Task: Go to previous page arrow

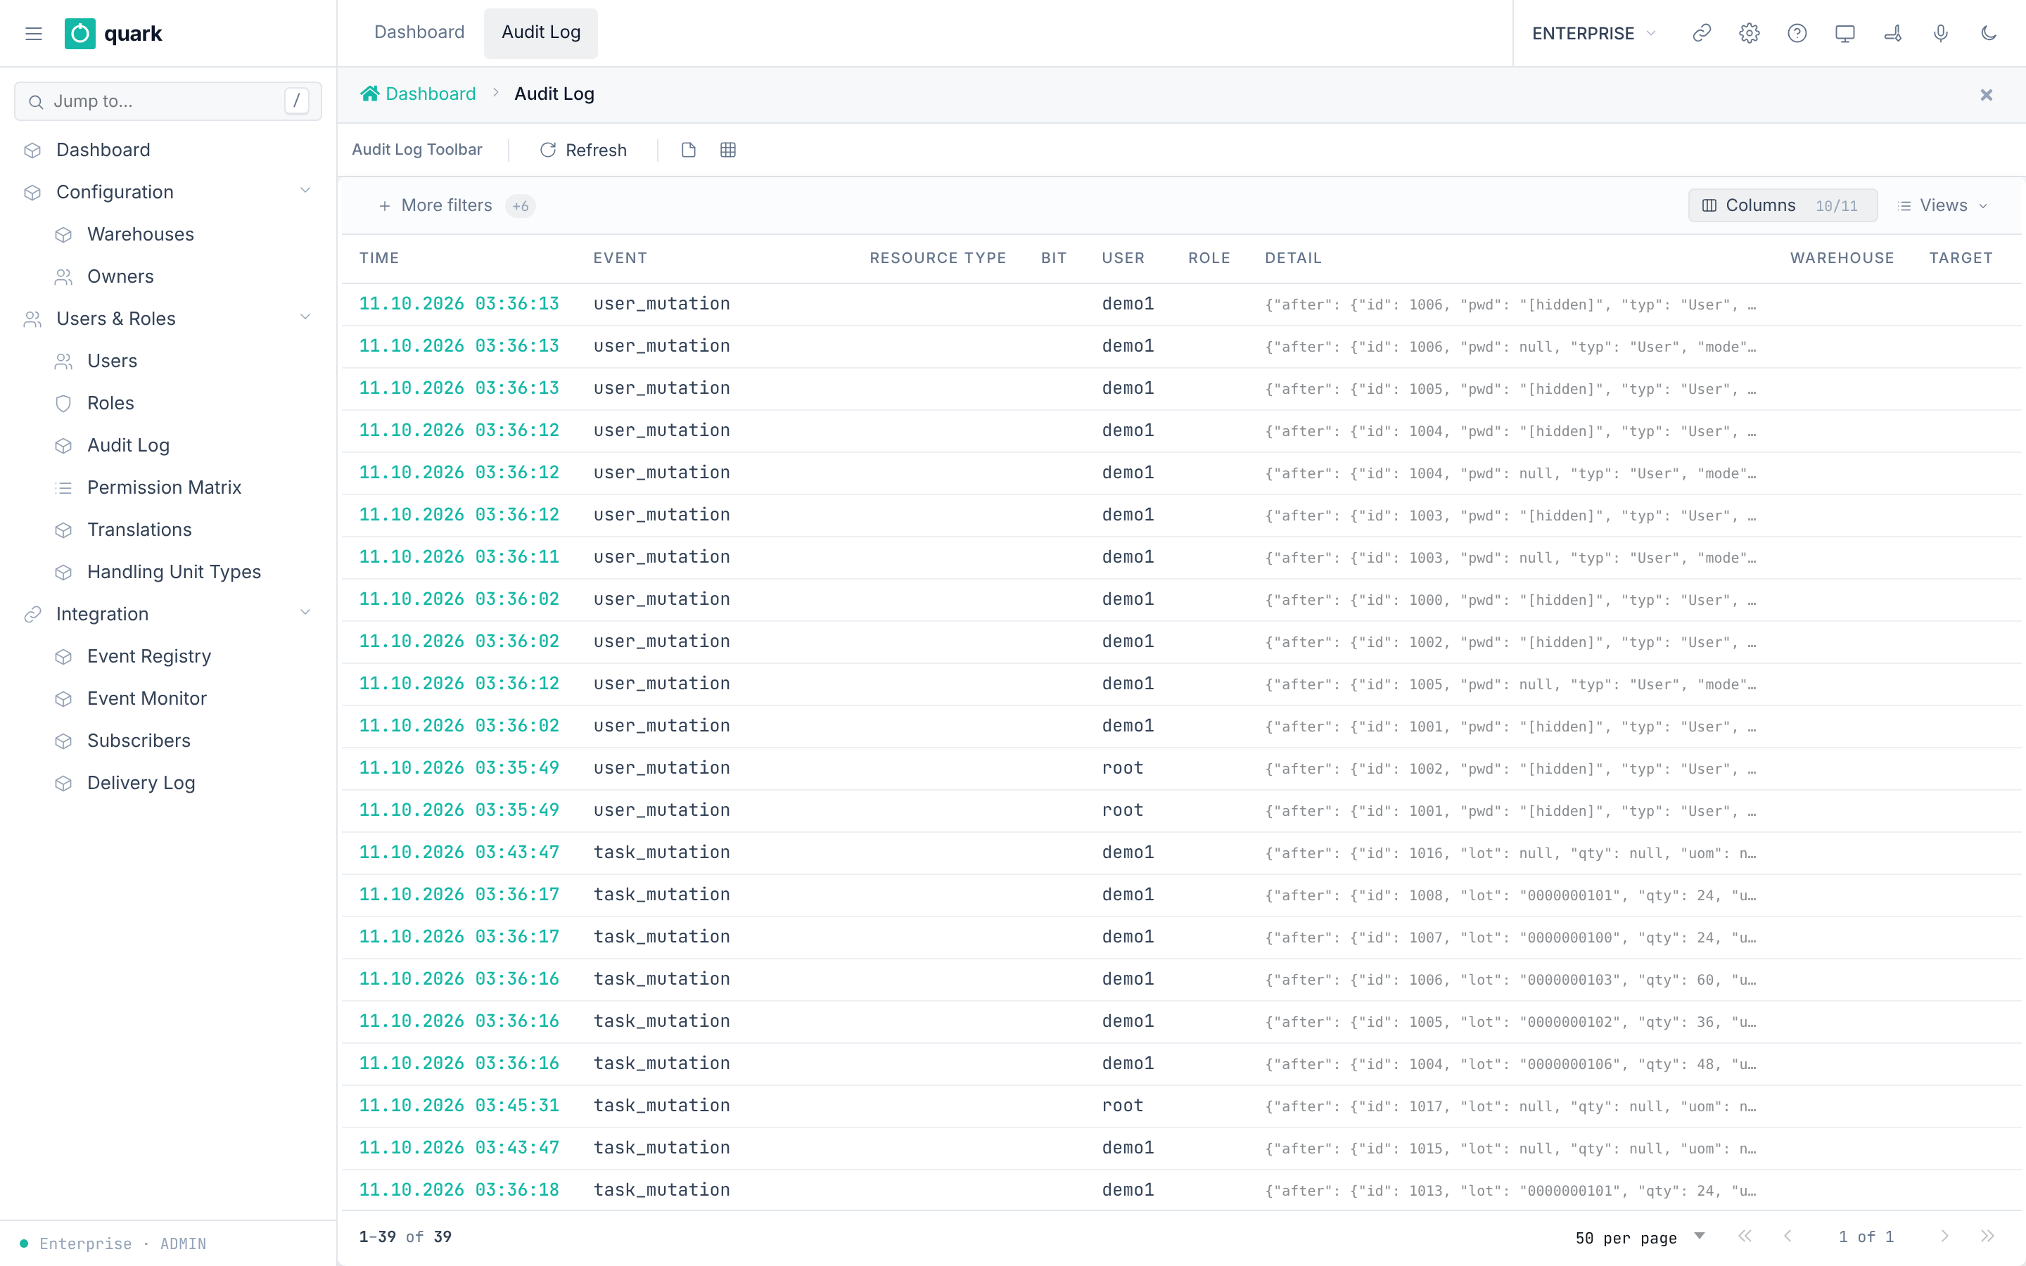Action: [1788, 1236]
